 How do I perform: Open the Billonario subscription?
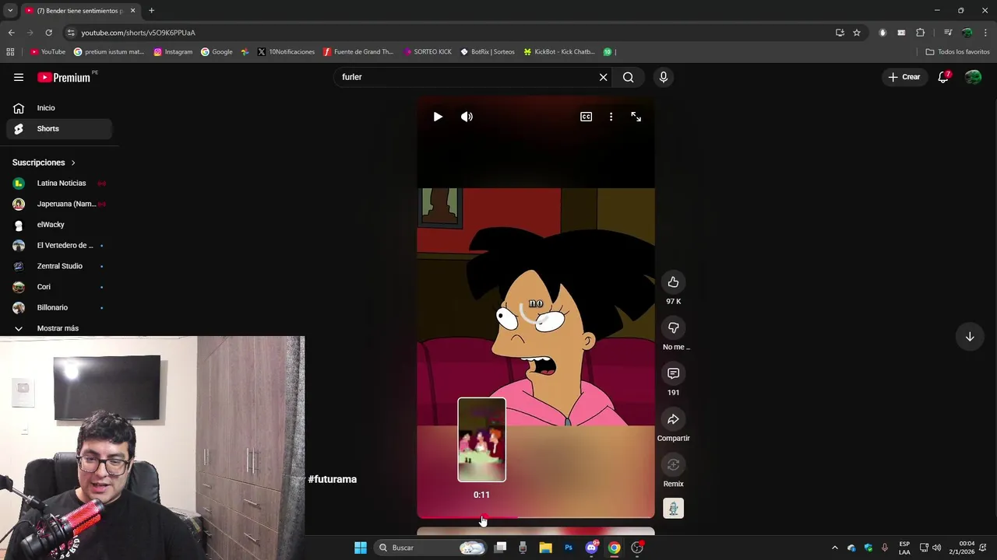pyautogui.click(x=58, y=307)
